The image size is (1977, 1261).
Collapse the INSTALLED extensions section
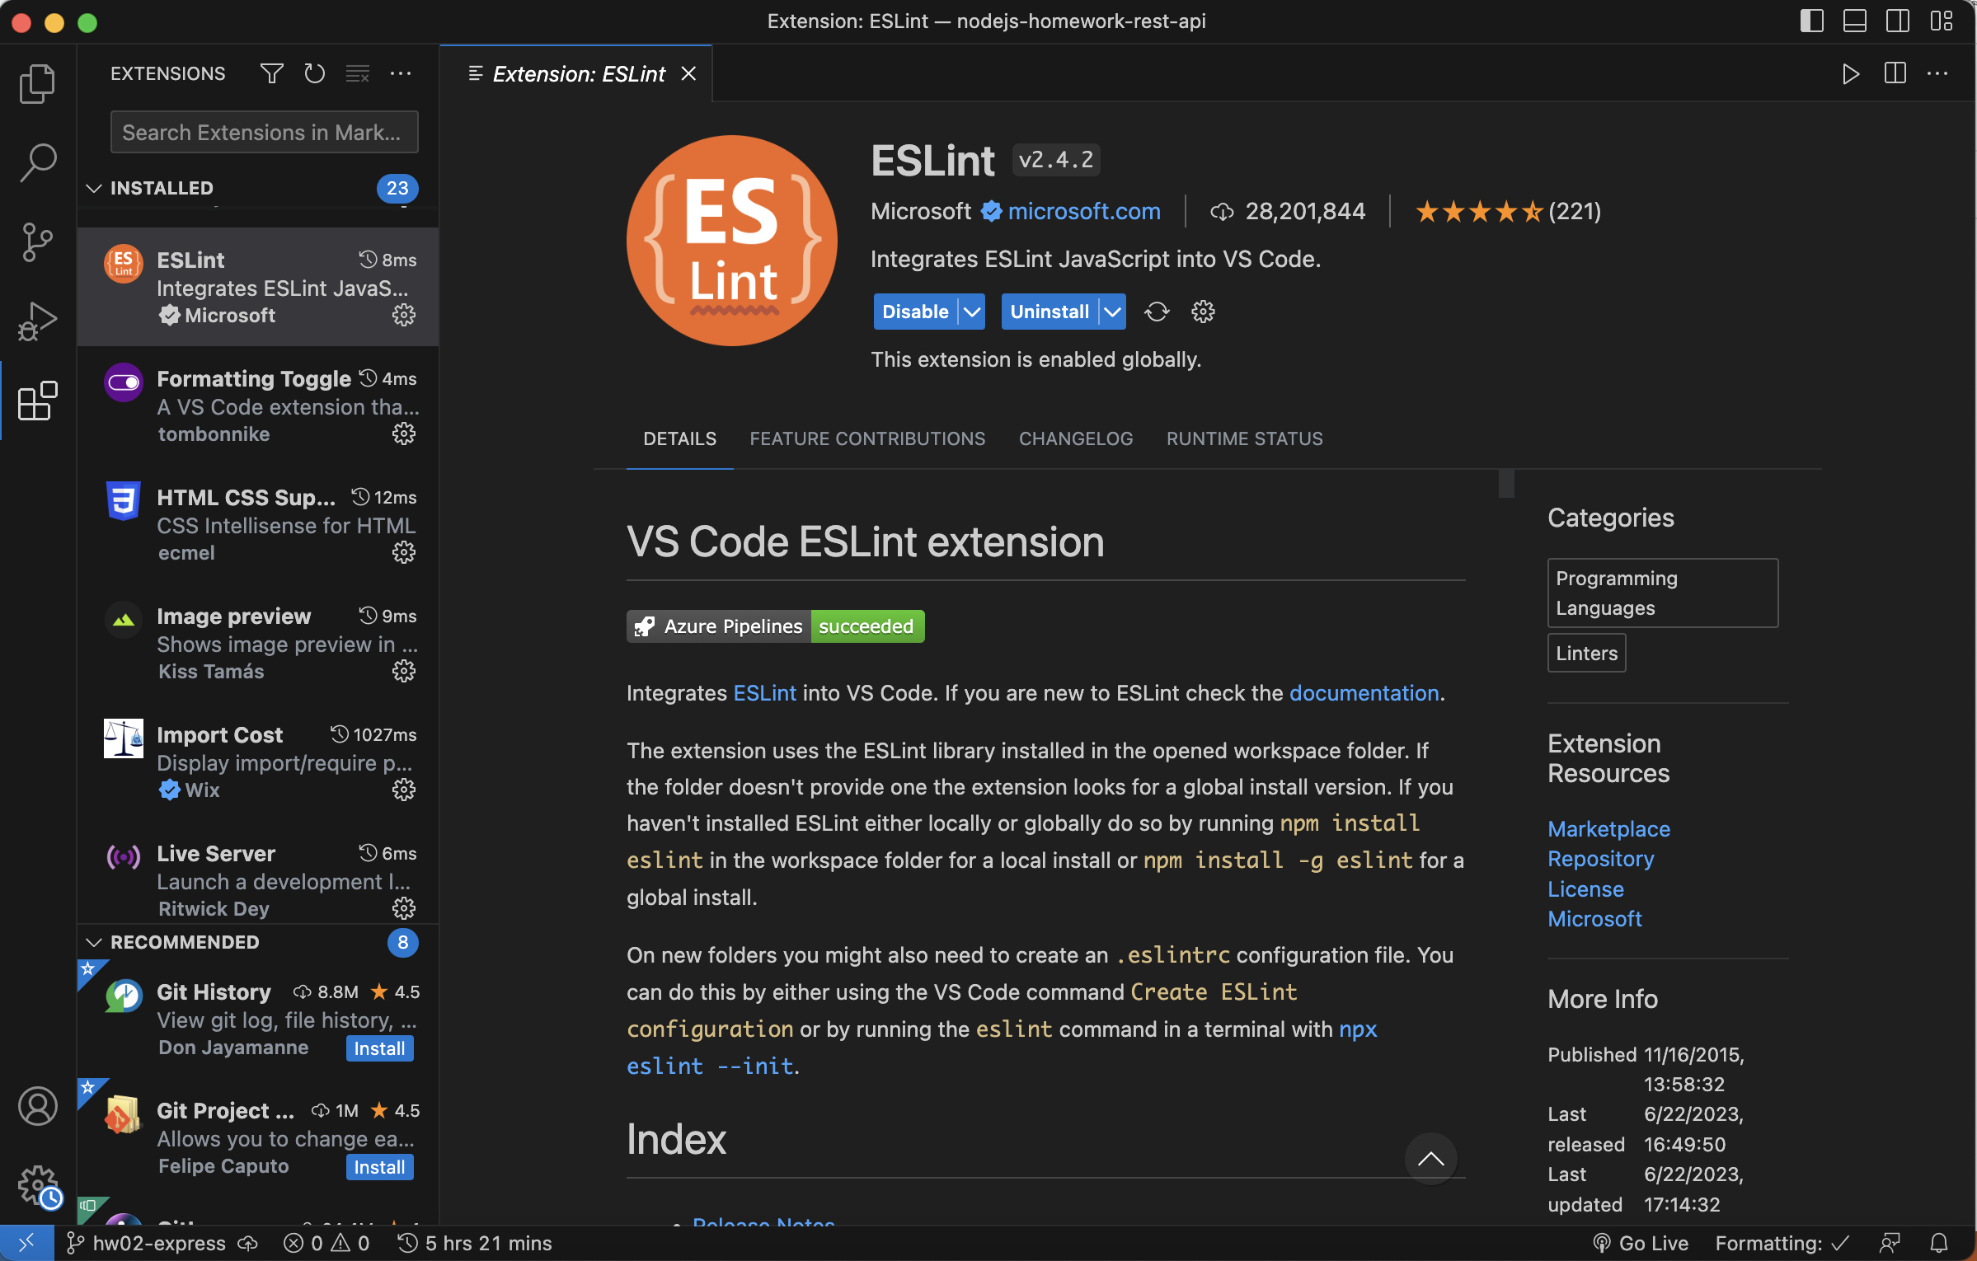pyautogui.click(x=94, y=188)
